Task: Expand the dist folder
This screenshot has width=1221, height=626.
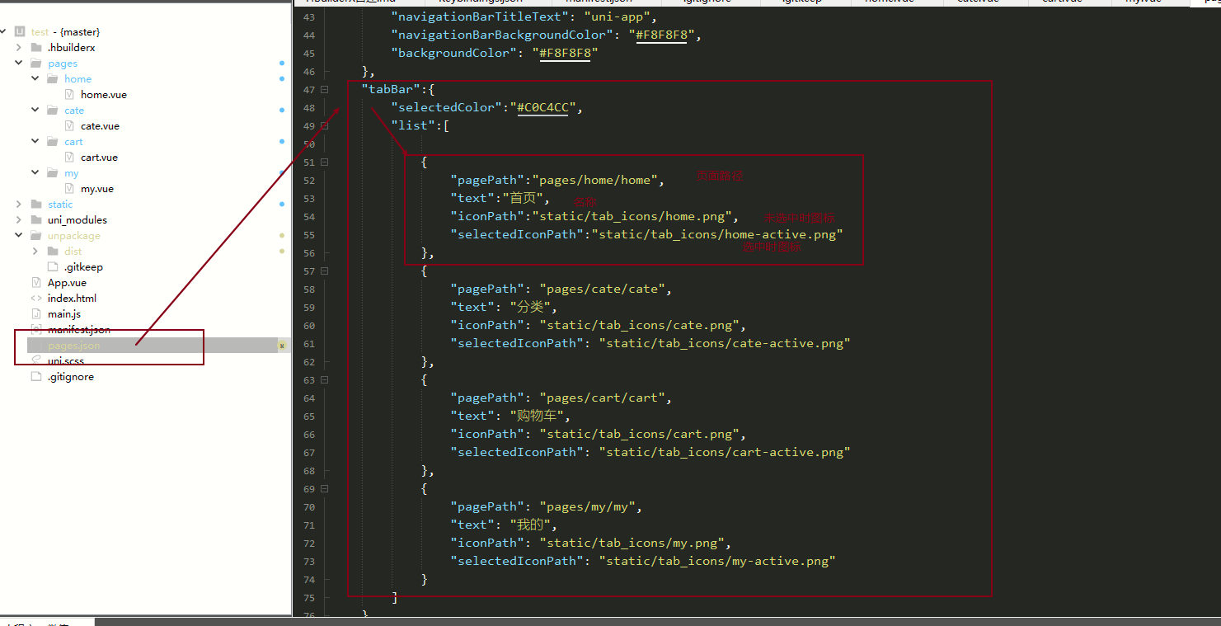Action: point(35,252)
